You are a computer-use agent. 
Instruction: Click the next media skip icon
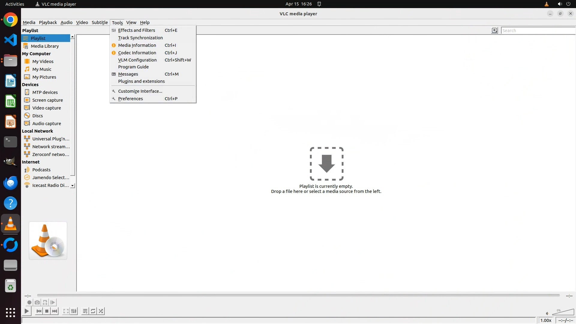(55, 311)
